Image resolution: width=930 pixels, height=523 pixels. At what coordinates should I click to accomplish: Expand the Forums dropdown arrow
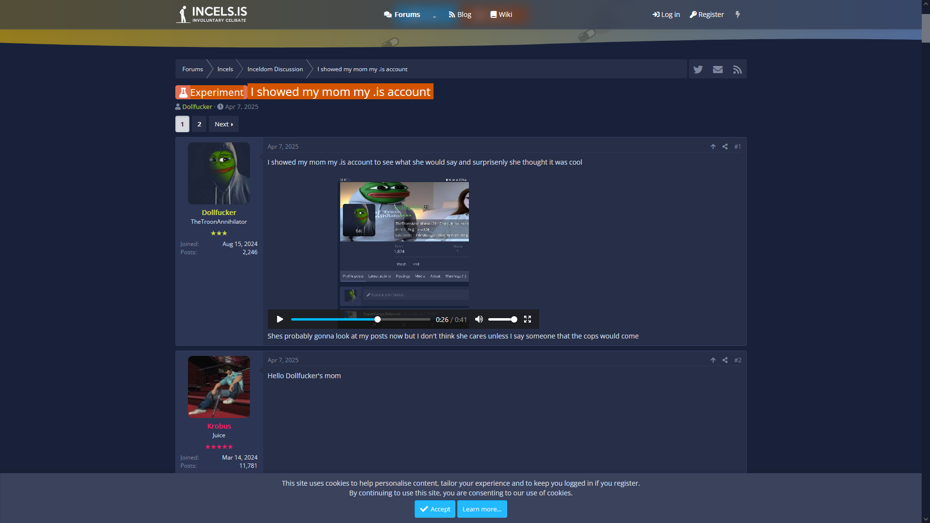click(434, 16)
